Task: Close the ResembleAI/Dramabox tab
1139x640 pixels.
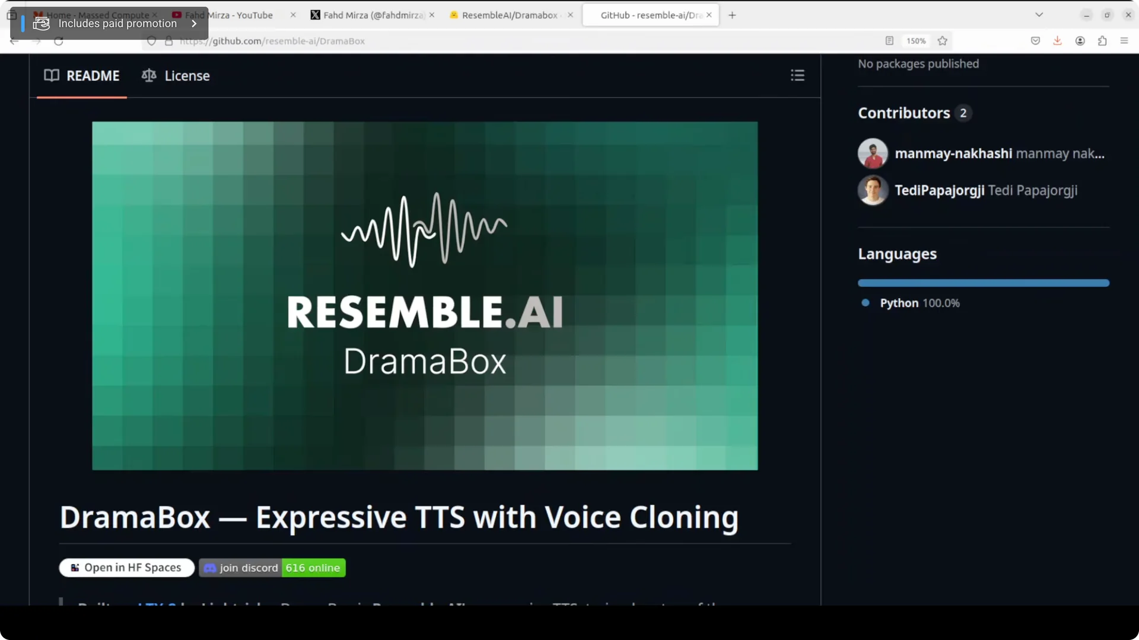Action: coord(570,15)
